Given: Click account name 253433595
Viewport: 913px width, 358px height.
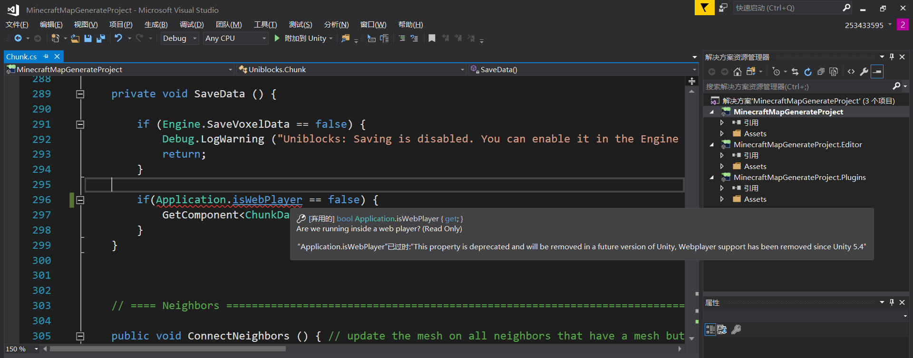Looking at the screenshot, I should tap(864, 25).
